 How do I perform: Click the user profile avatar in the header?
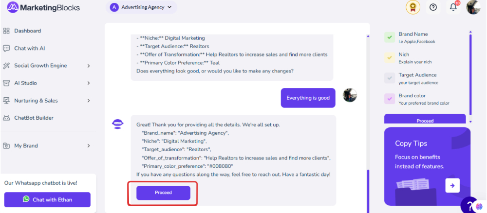tap(473, 7)
